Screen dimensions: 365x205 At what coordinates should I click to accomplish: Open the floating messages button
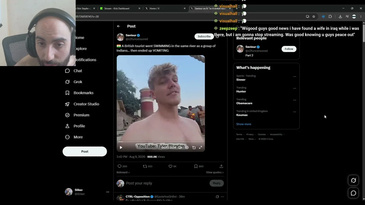[x=353, y=193]
